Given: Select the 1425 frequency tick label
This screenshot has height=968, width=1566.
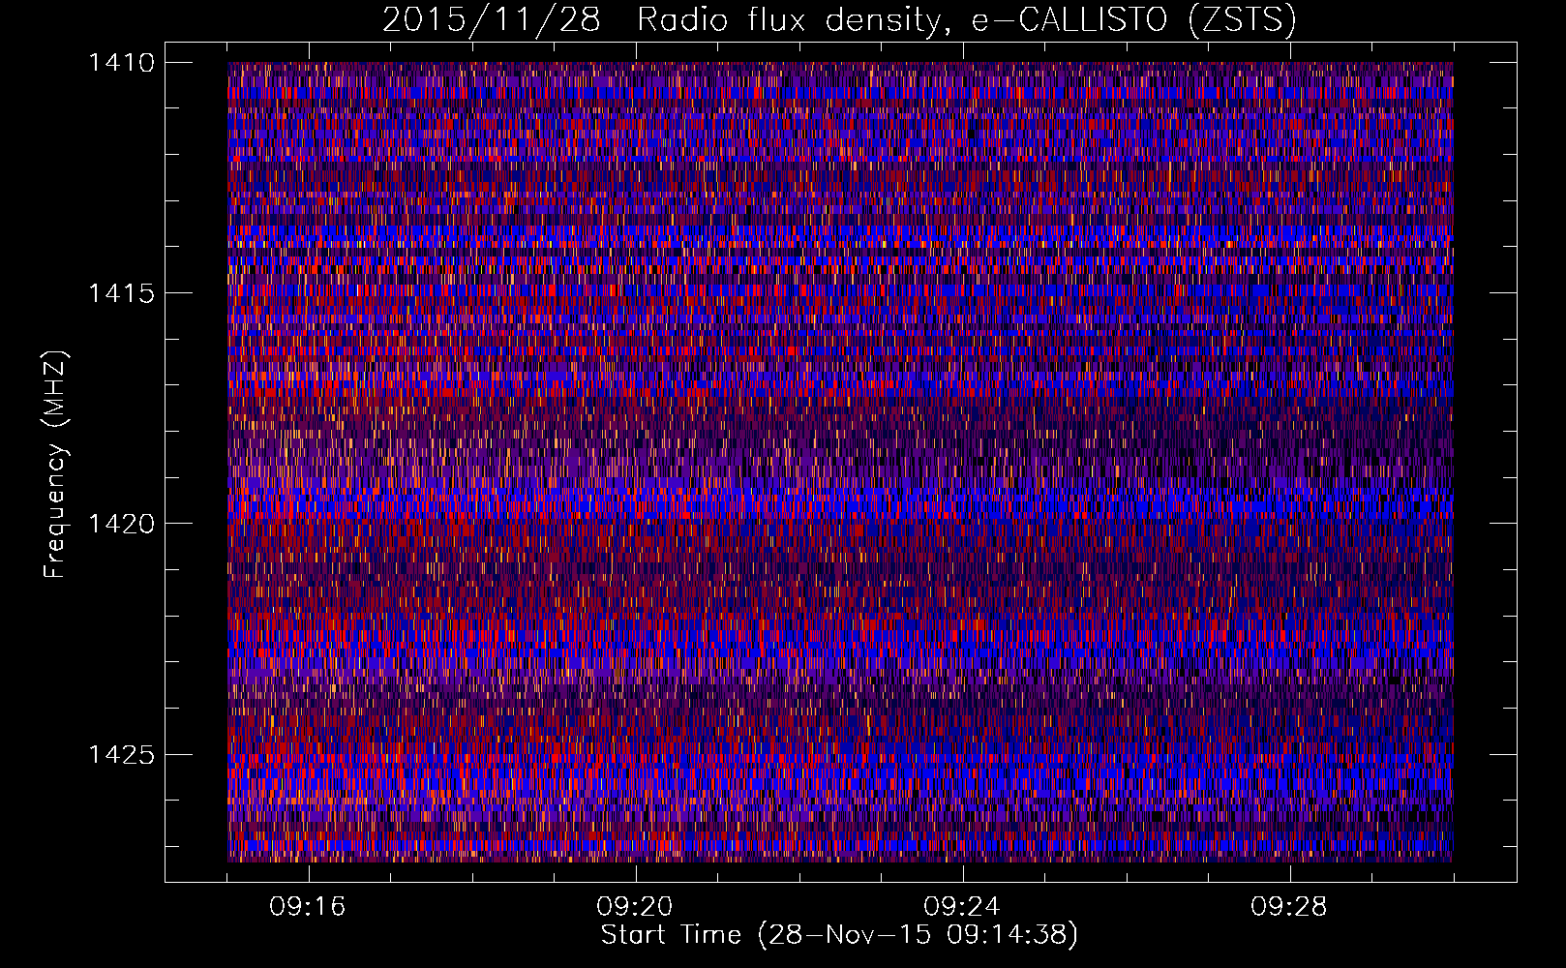Looking at the screenshot, I should click(x=121, y=754).
